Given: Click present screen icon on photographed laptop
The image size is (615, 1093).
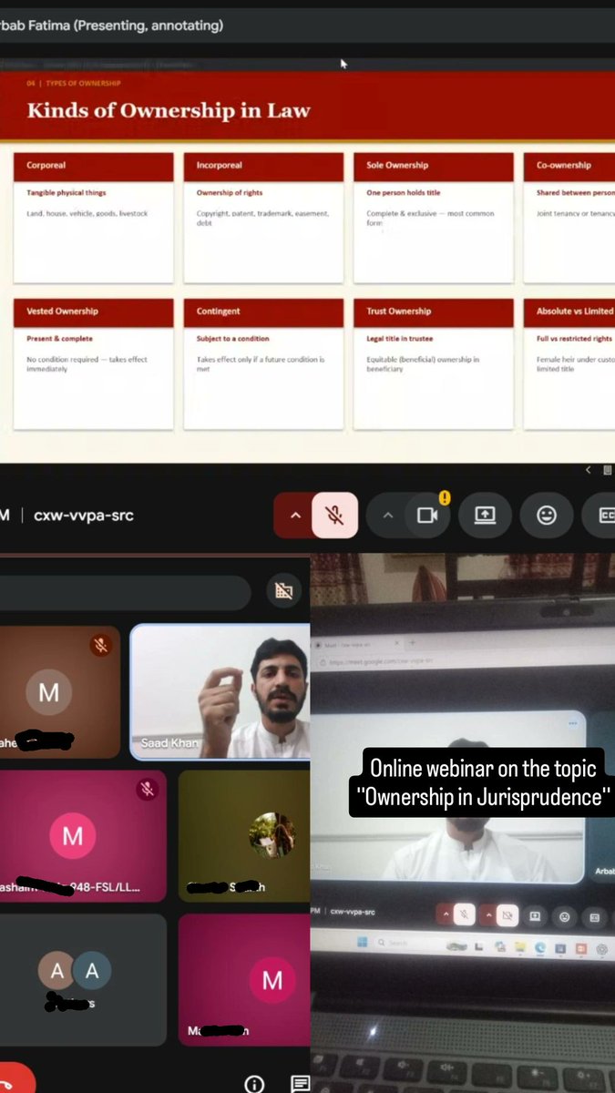Looking at the screenshot, I should tap(535, 915).
